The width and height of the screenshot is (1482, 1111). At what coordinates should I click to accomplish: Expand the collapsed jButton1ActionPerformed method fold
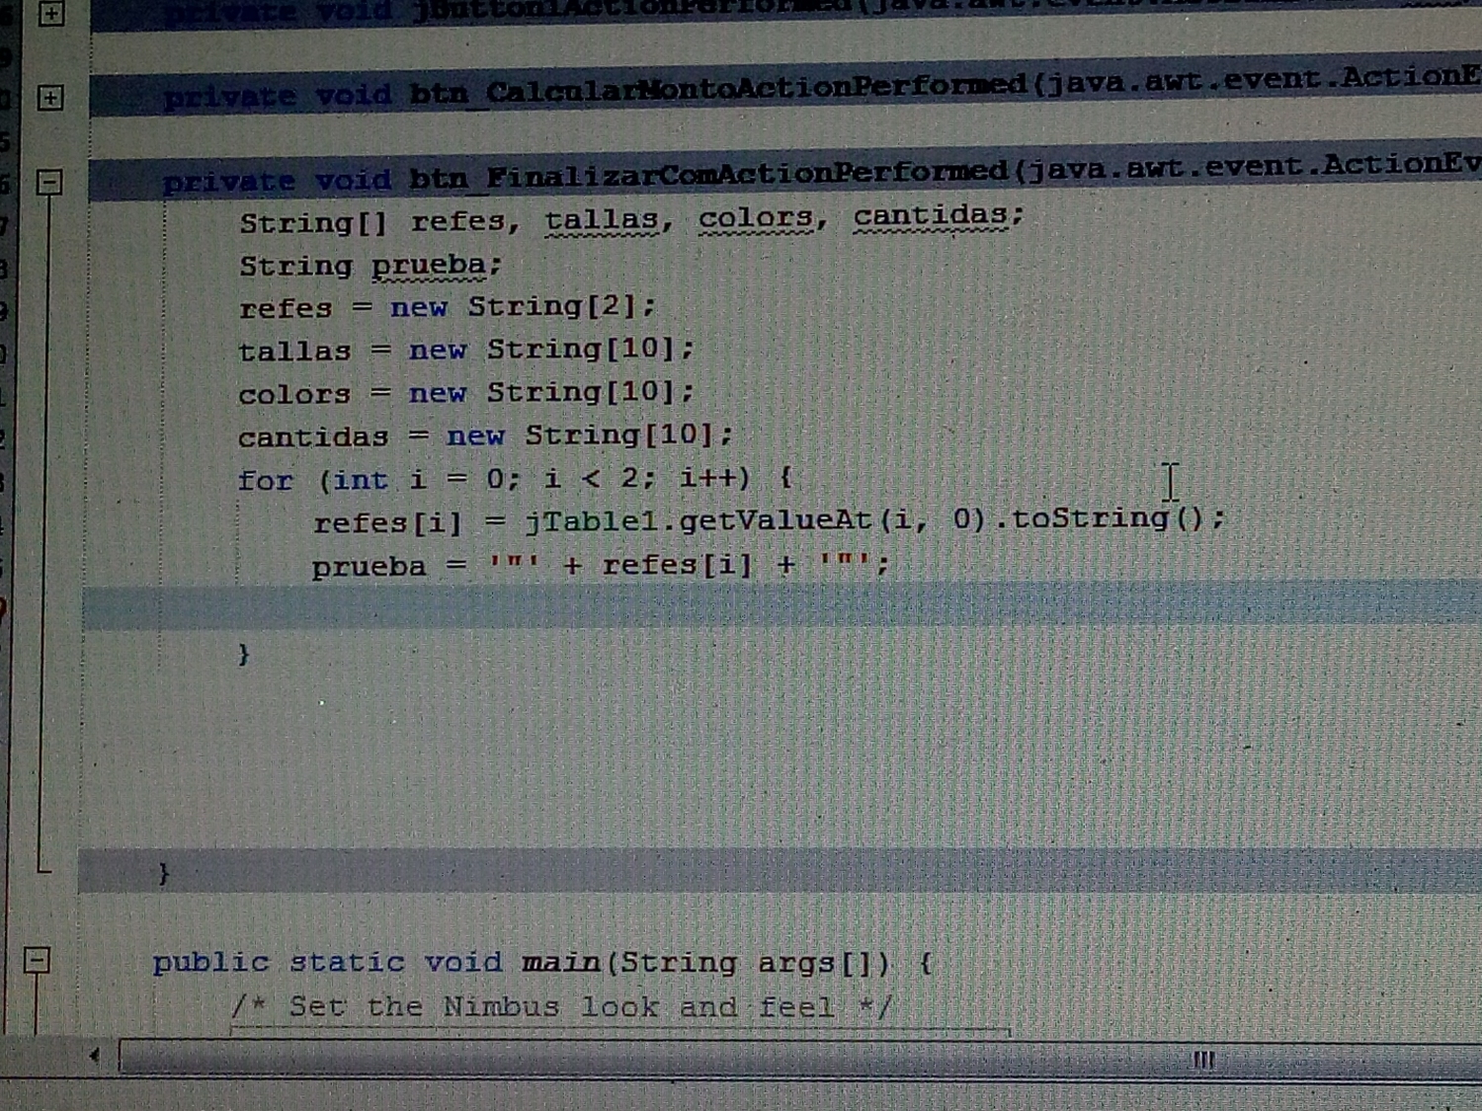point(50,14)
